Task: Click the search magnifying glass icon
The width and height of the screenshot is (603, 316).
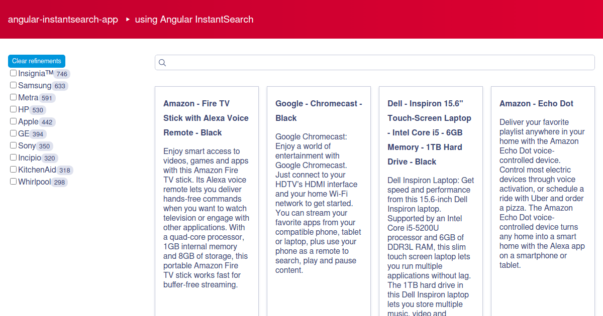Action: tap(162, 63)
